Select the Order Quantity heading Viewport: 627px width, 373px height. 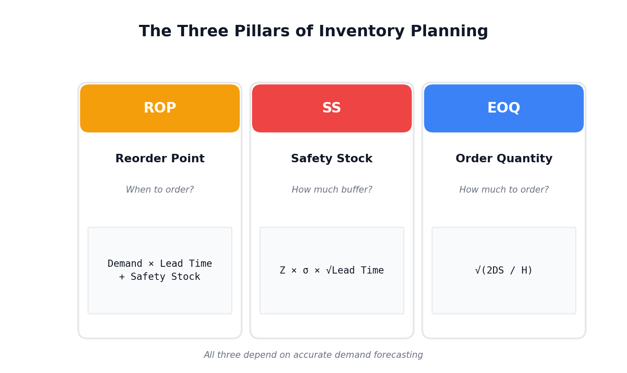(x=504, y=159)
